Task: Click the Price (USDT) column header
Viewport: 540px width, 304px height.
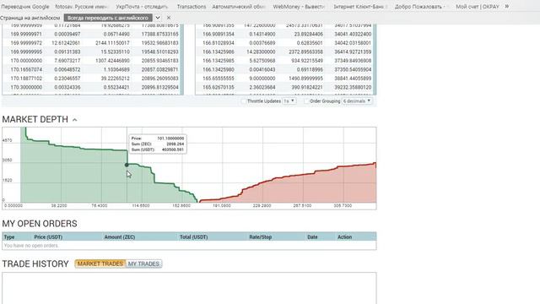Action: click(48, 237)
